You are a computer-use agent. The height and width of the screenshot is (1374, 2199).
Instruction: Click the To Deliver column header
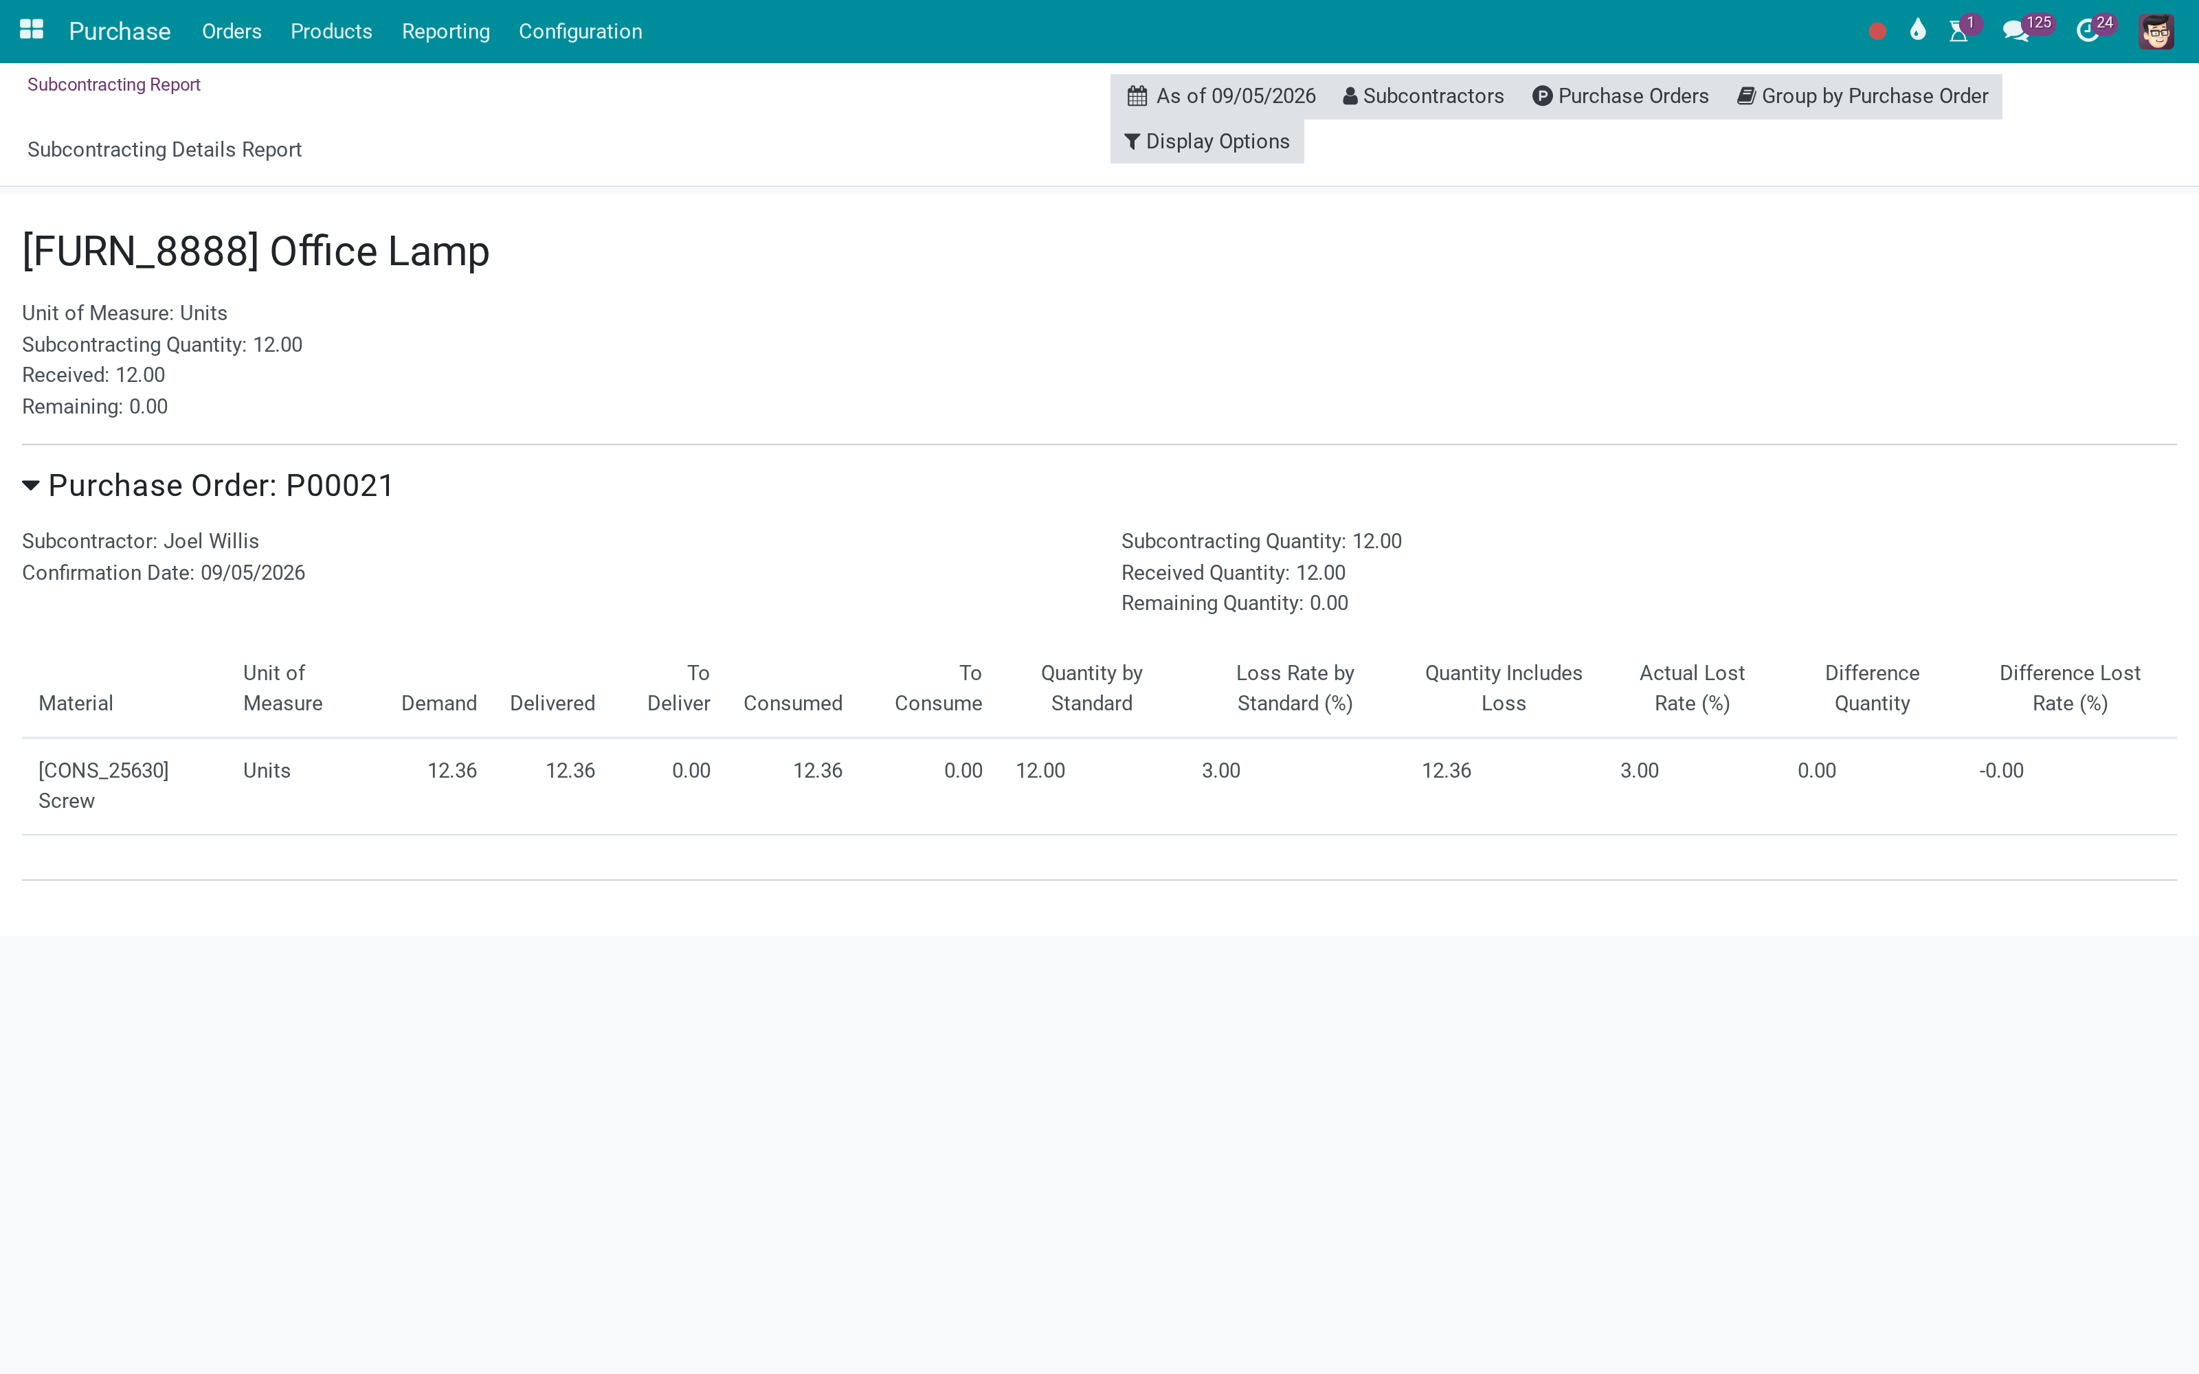[679, 688]
